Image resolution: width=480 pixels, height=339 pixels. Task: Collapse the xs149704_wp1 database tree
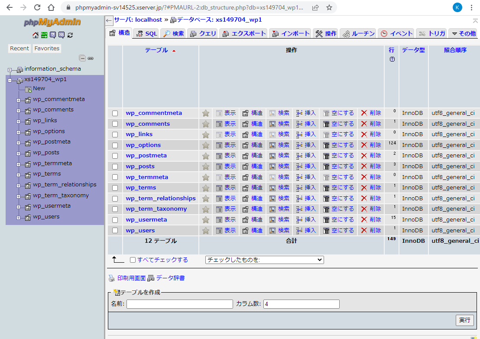(x=10, y=80)
